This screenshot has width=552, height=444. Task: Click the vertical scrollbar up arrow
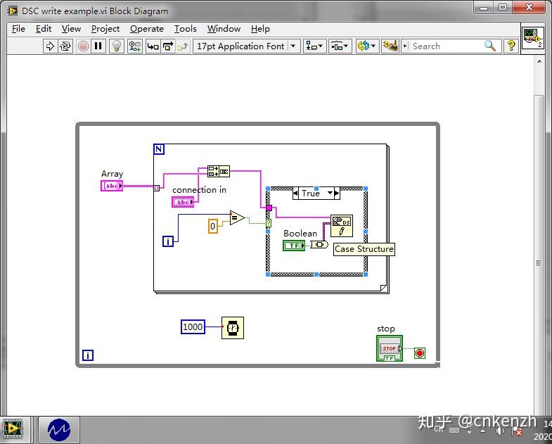point(539,61)
